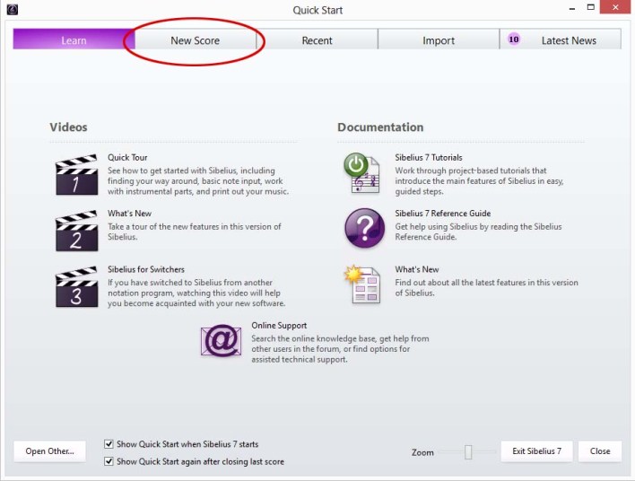Toggle Show Quick Start when Sibelius 7 starts
This screenshot has height=481, width=635.
coord(109,444)
